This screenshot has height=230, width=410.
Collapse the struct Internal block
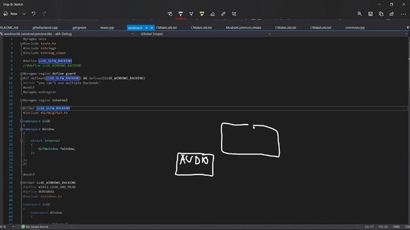click(x=22, y=141)
